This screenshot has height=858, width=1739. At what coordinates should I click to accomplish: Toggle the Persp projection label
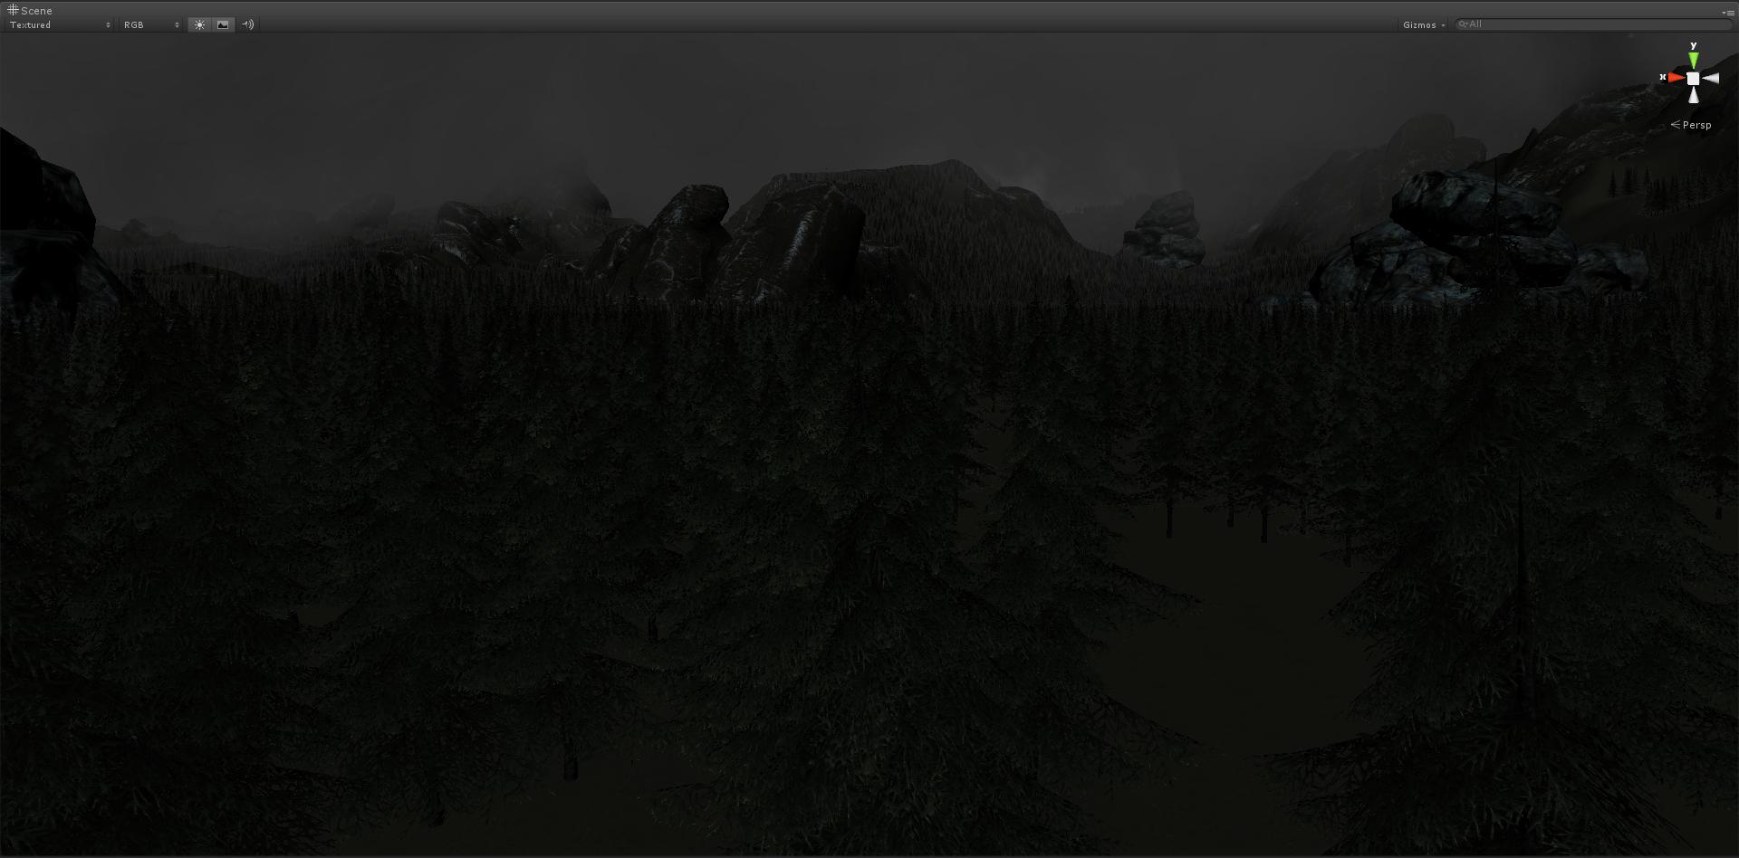pyautogui.click(x=1691, y=125)
